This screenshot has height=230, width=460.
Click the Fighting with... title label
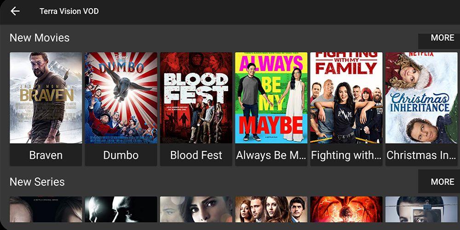(346, 155)
